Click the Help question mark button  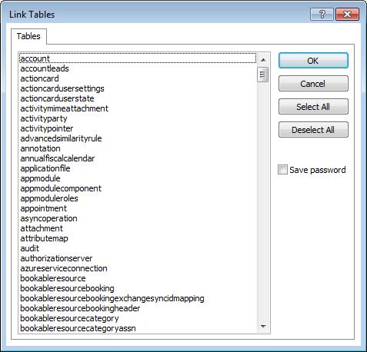(x=322, y=14)
